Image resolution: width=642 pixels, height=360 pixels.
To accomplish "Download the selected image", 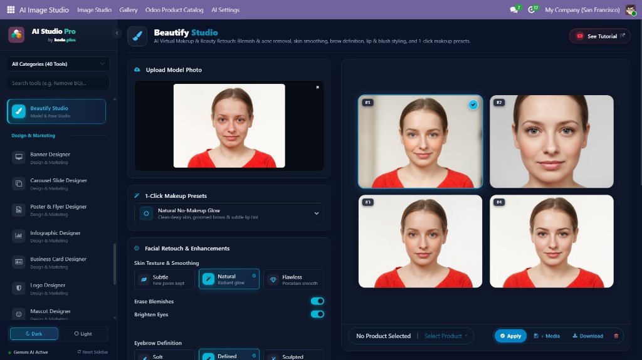I will [587, 336].
